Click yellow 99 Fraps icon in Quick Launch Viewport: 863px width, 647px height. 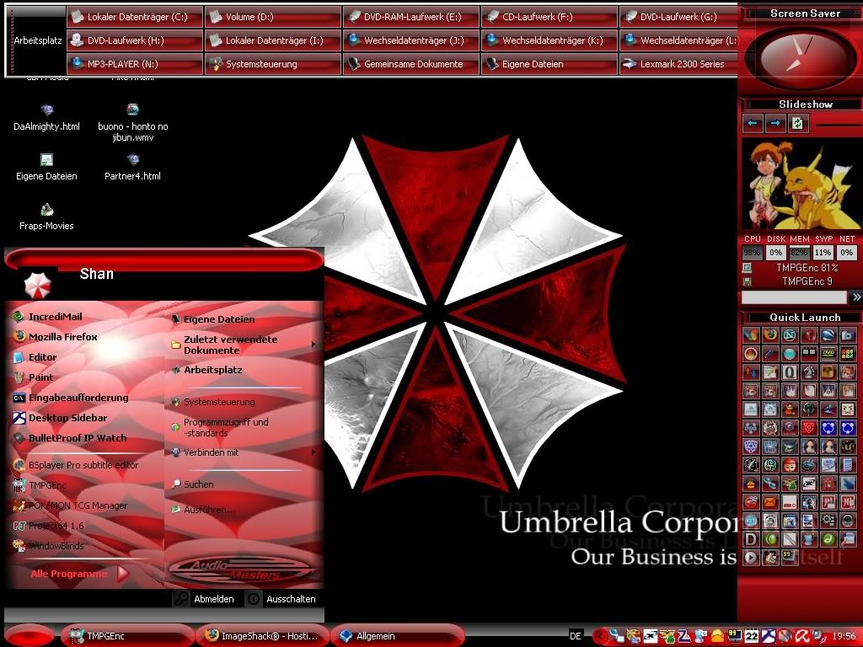click(789, 558)
